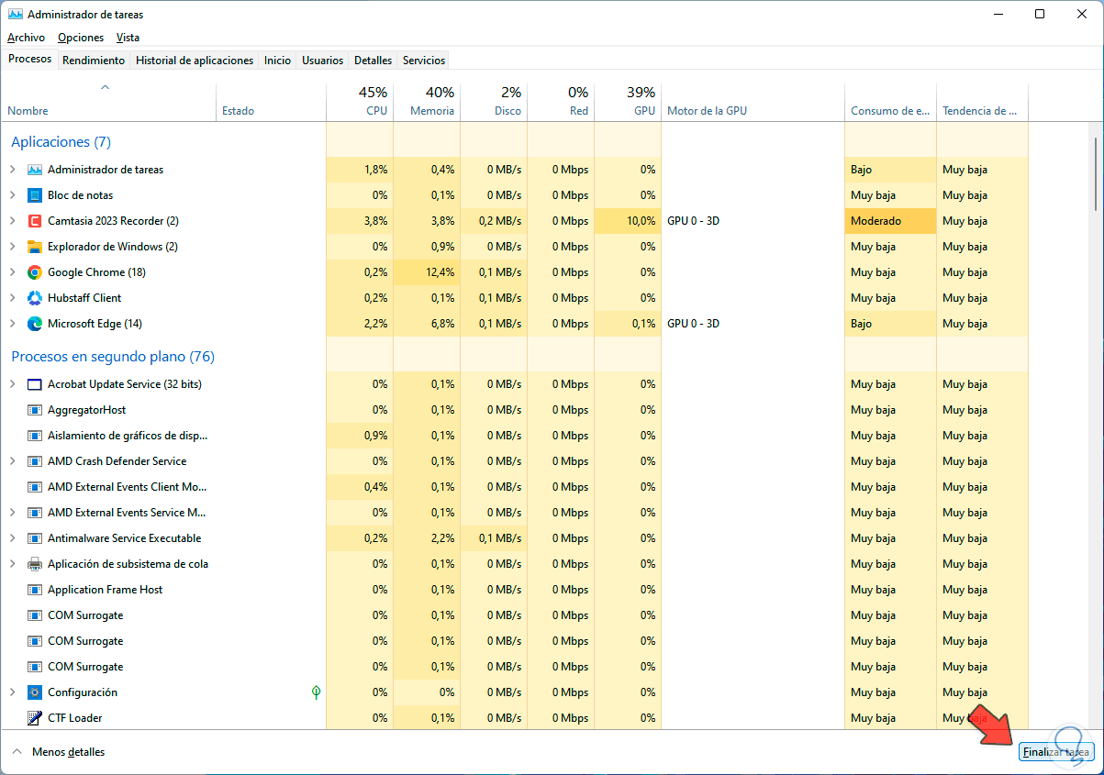Click the CTF Loader pen icon
Viewport: 1104px width, 775px height.
35,718
